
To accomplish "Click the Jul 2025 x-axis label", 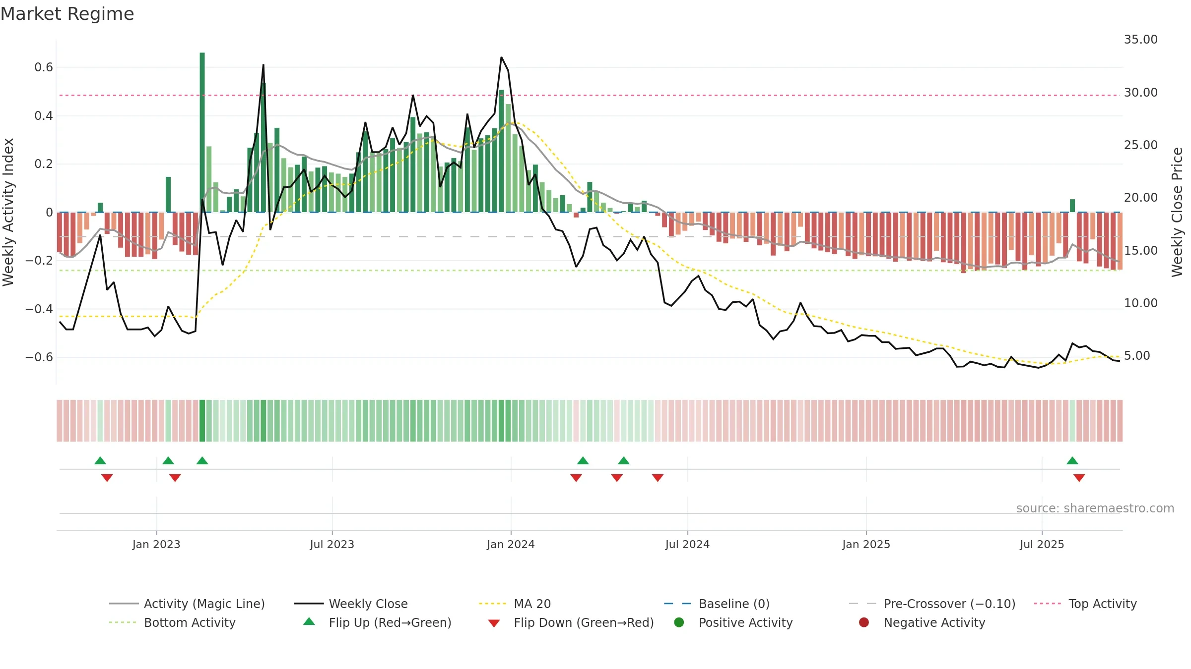I will click(x=1042, y=544).
